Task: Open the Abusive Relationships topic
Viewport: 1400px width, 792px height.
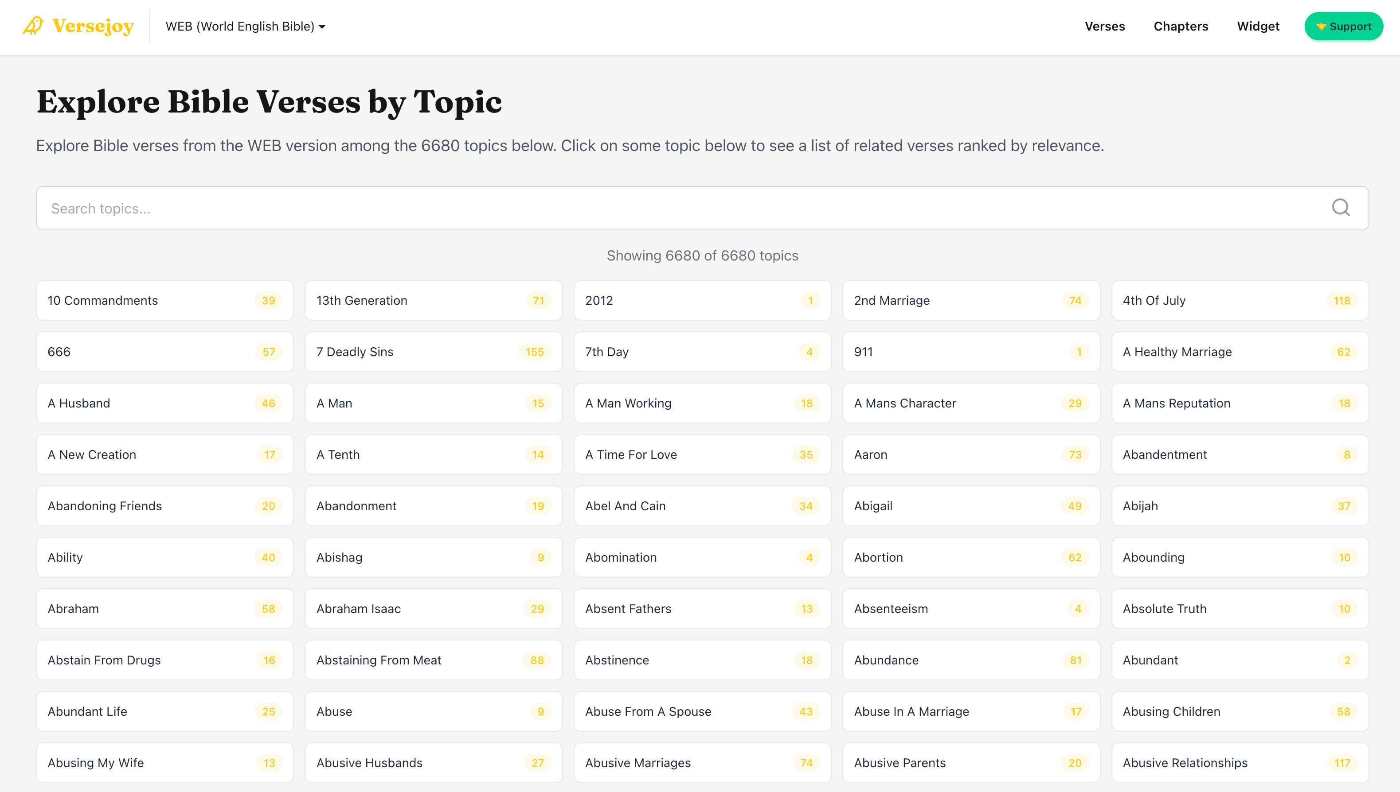Action: pos(1240,763)
